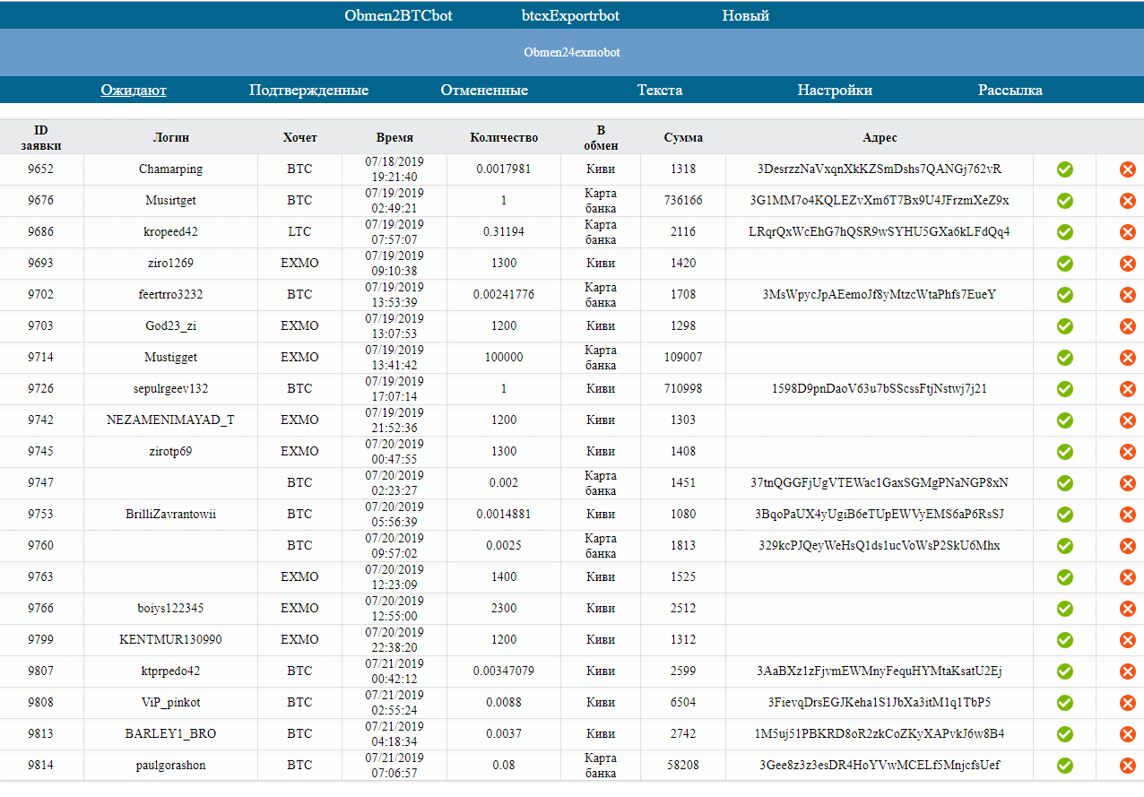
Task: Click the Сумма column header
Action: coord(683,138)
